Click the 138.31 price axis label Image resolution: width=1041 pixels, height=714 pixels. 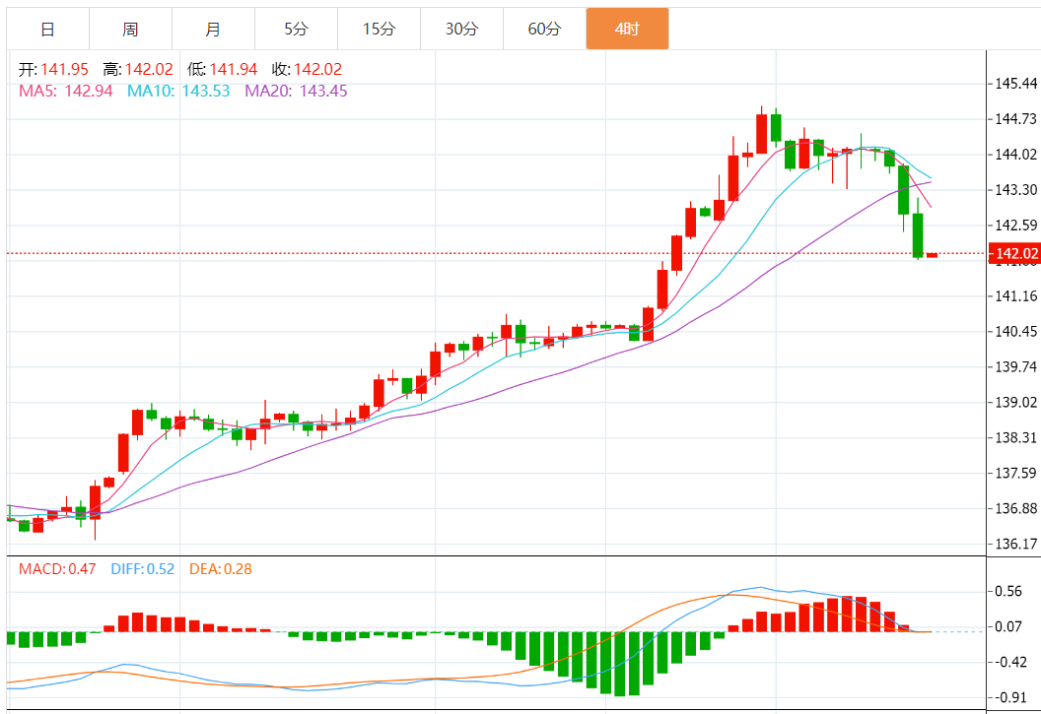(x=1015, y=437)
